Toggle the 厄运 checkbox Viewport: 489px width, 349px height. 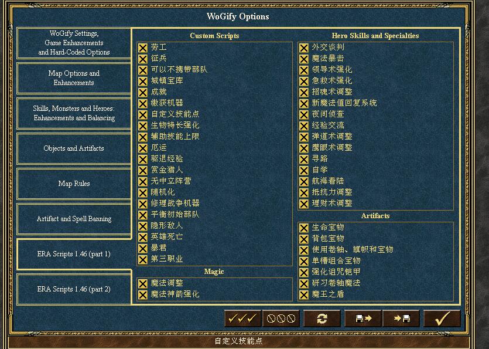pyautogui.click(x=143, y=148)
